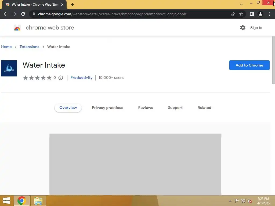
Task: Share this page using share icon
Action: pos(233,14)
